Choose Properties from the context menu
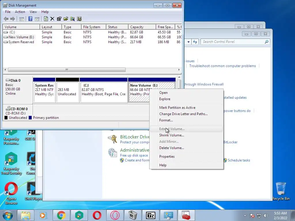 click(x=186, y=157)
